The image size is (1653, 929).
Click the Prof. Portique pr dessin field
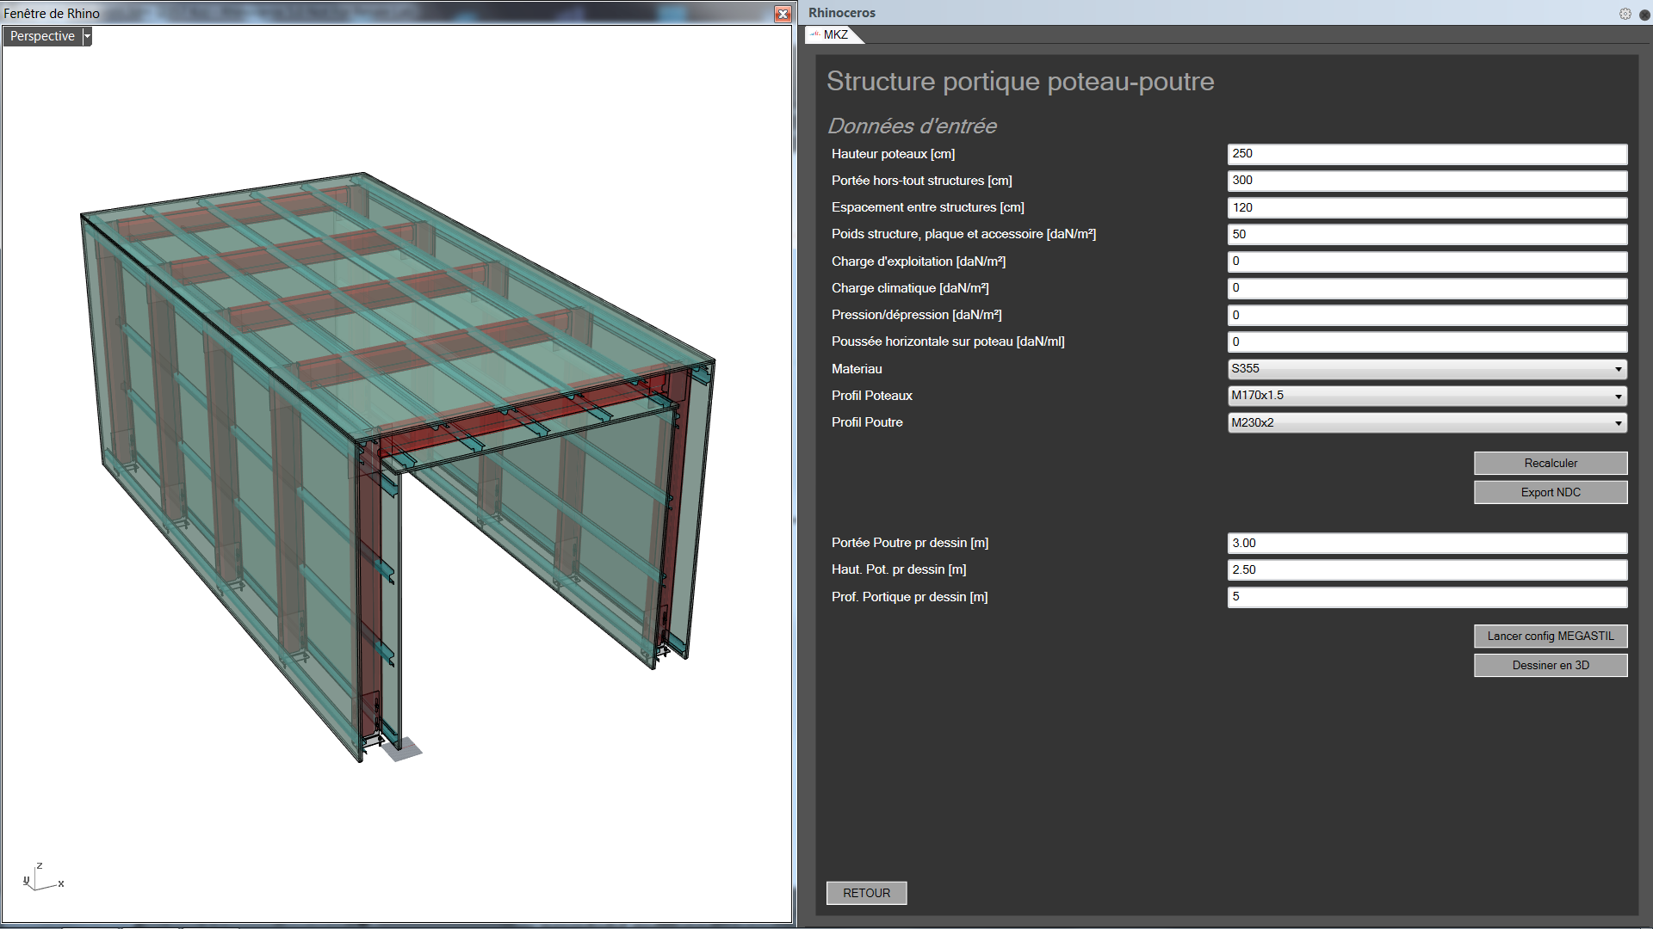1426,597
